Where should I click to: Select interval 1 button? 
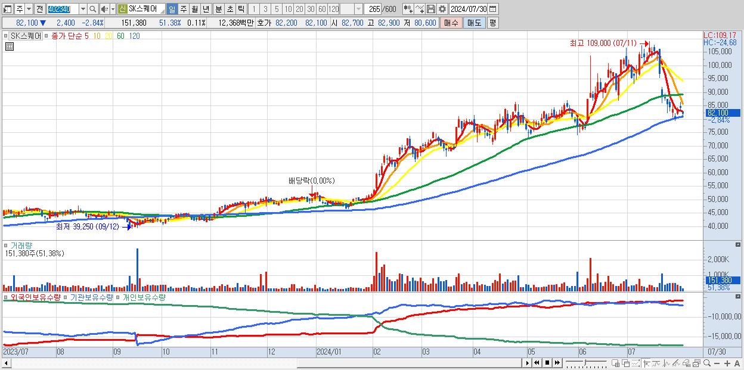click(253, 9)
